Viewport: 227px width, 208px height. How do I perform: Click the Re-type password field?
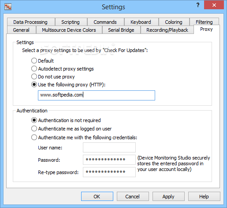109,172
